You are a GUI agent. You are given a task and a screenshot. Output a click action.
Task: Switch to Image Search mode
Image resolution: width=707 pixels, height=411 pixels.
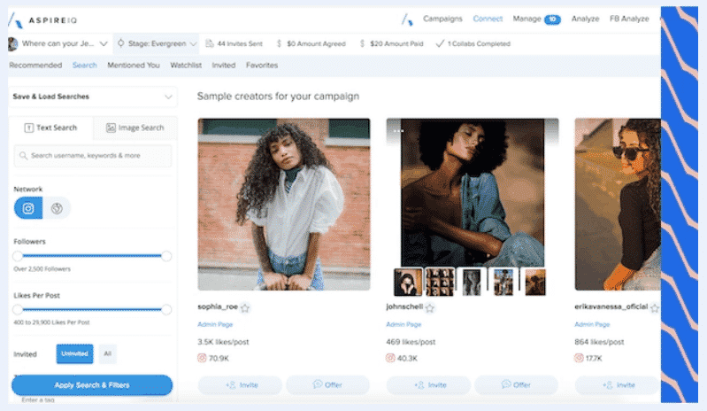click(134, 128)
